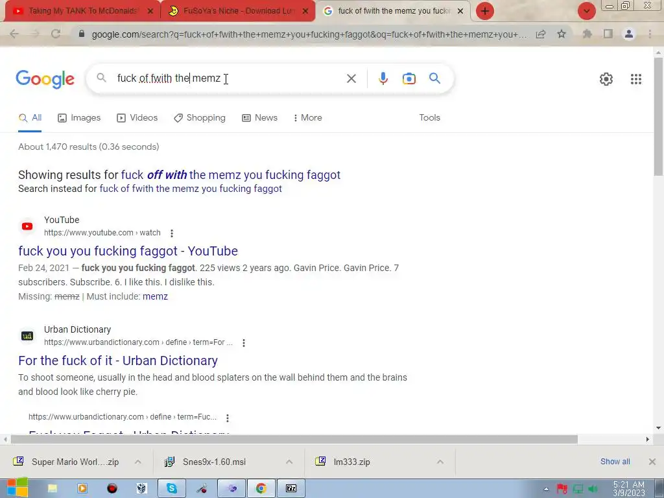The image size is (664, 498).
Task: Click the Windows Start button
Action: 16,488
